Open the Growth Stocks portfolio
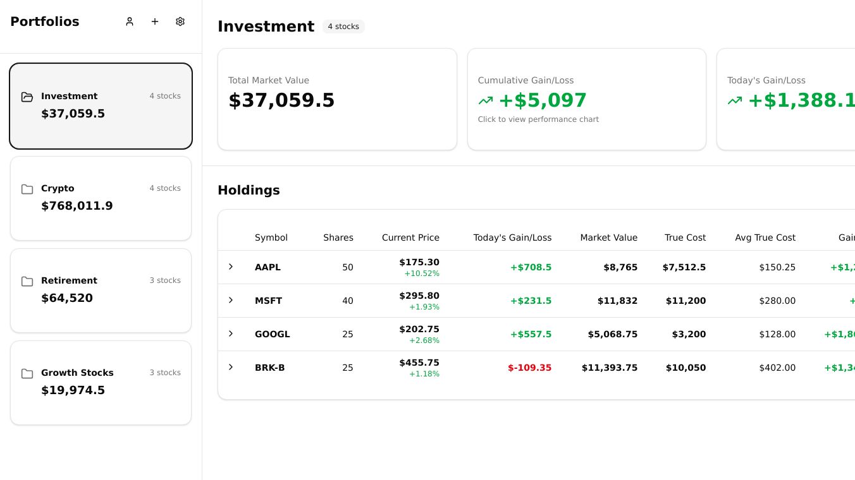Screen dimensions: 855x480 pyautogui.click(x=101, y=383)
